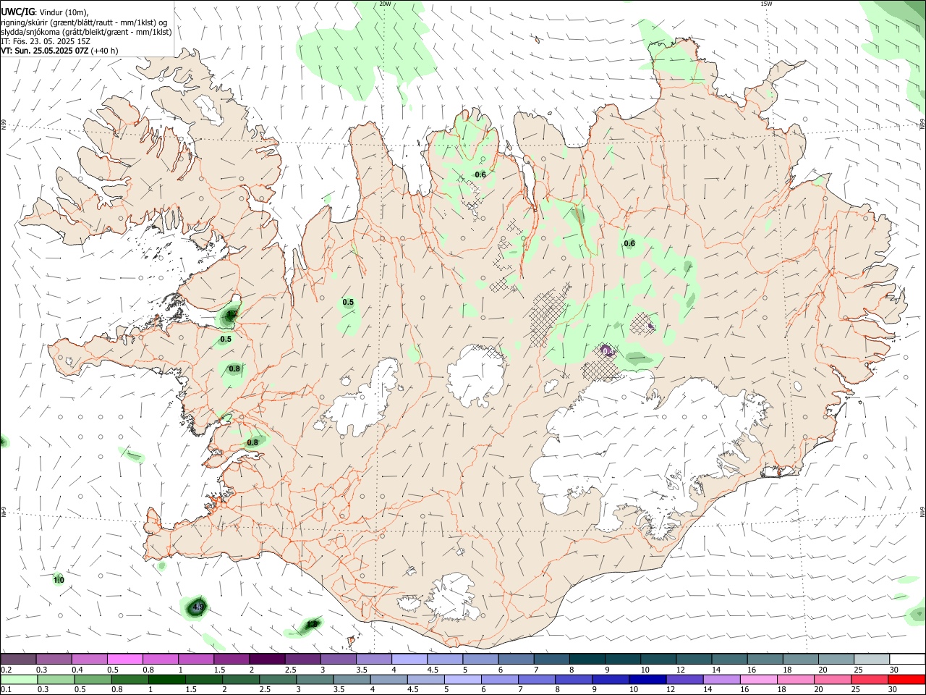Click the '0.4' label under the purple scale
This screenshot has height=695, width=926.
[x=77, y=670]
